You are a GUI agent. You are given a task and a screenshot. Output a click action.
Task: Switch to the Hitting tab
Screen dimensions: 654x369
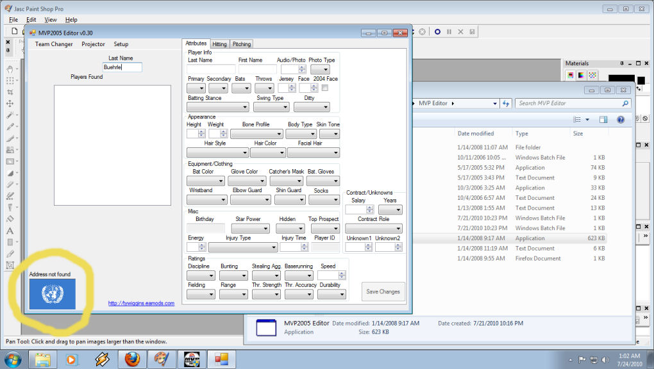pos(219,44)
